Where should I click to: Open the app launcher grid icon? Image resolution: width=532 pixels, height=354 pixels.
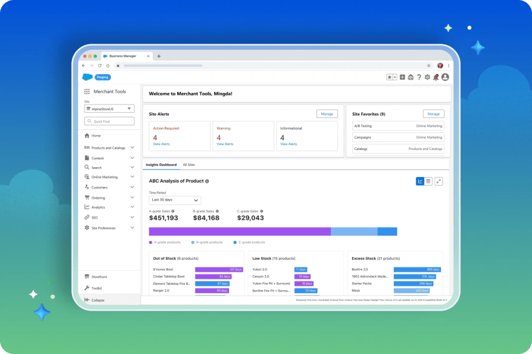tap(87, 91)
